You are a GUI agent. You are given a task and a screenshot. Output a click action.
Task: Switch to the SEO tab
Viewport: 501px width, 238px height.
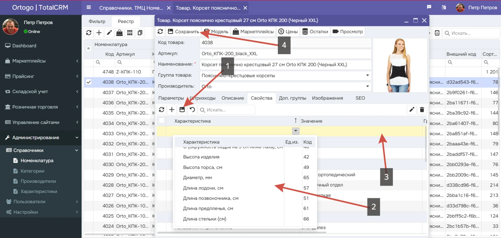click(360, 98)
